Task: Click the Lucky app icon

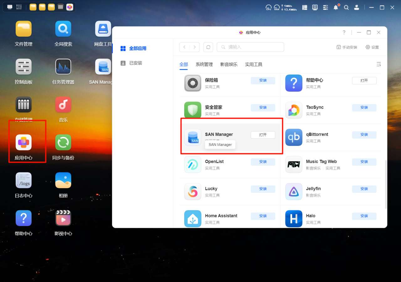Action: pos(193,192)
